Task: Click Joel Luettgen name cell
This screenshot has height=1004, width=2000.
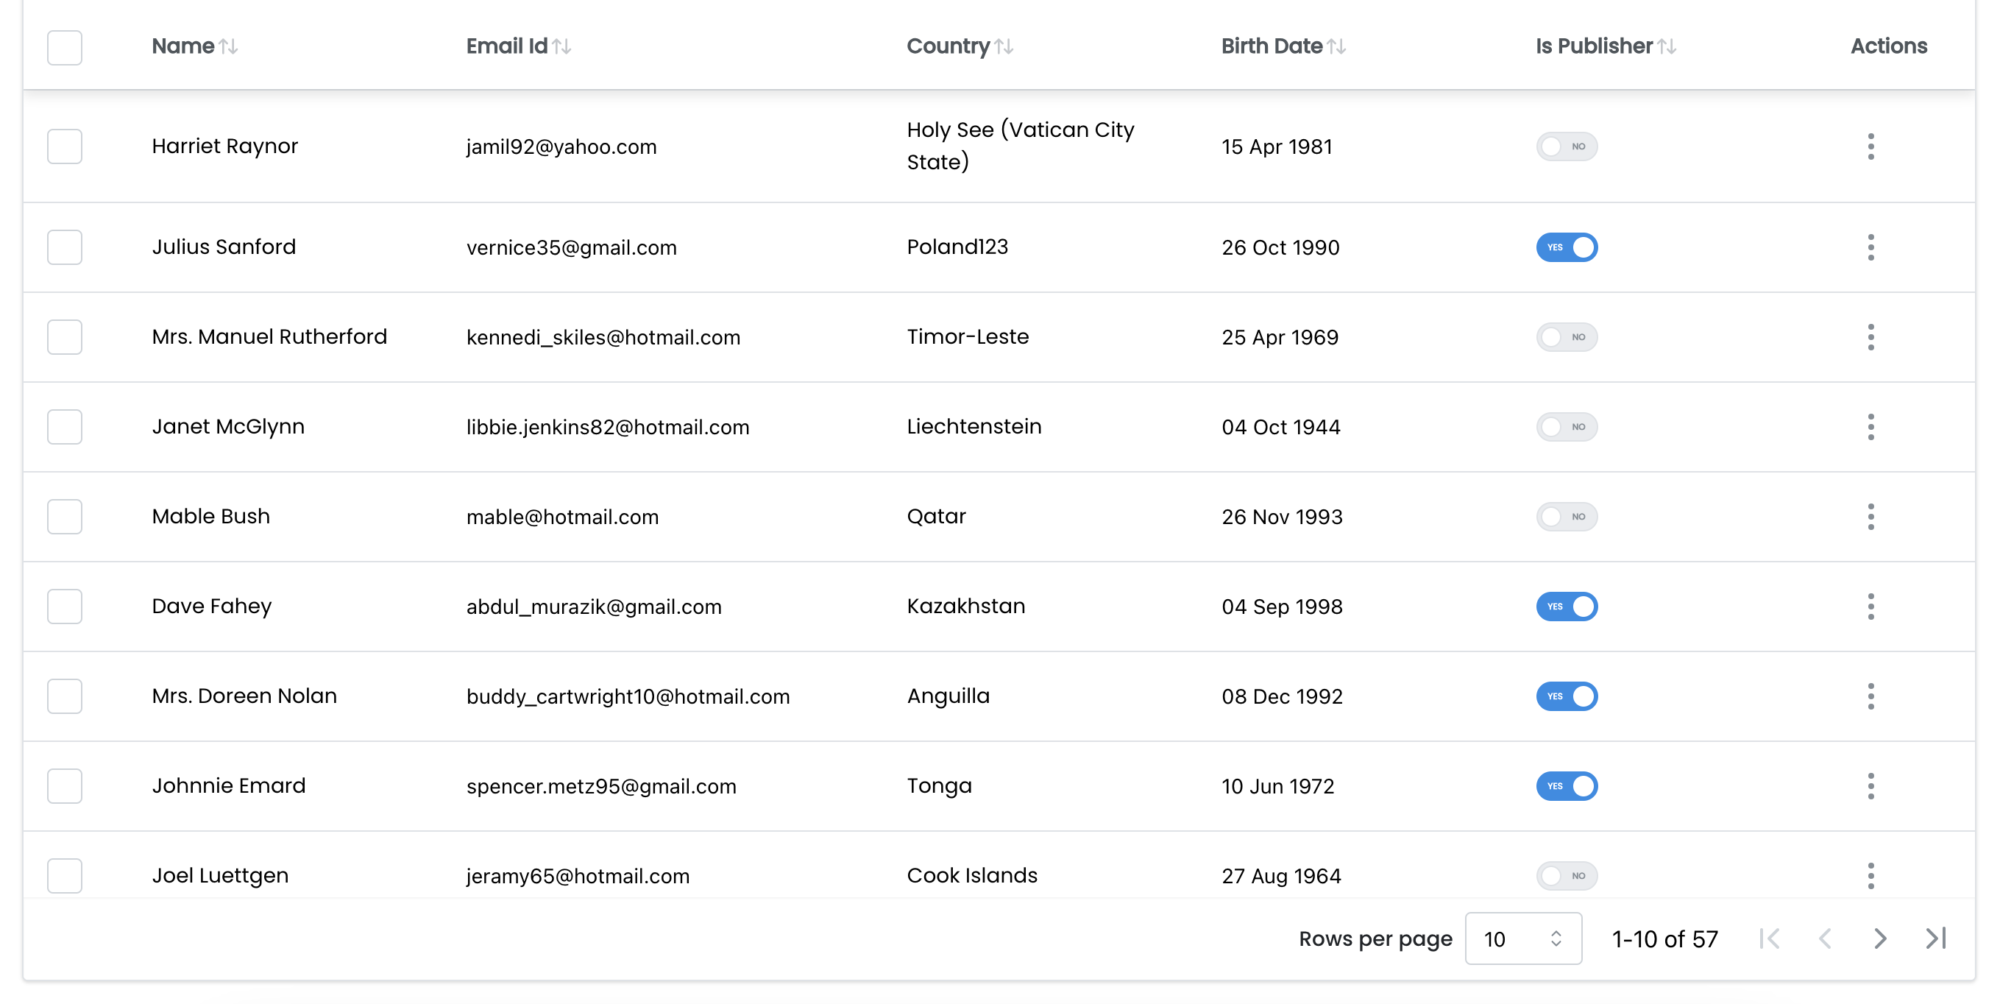Action: pos(220,876)
